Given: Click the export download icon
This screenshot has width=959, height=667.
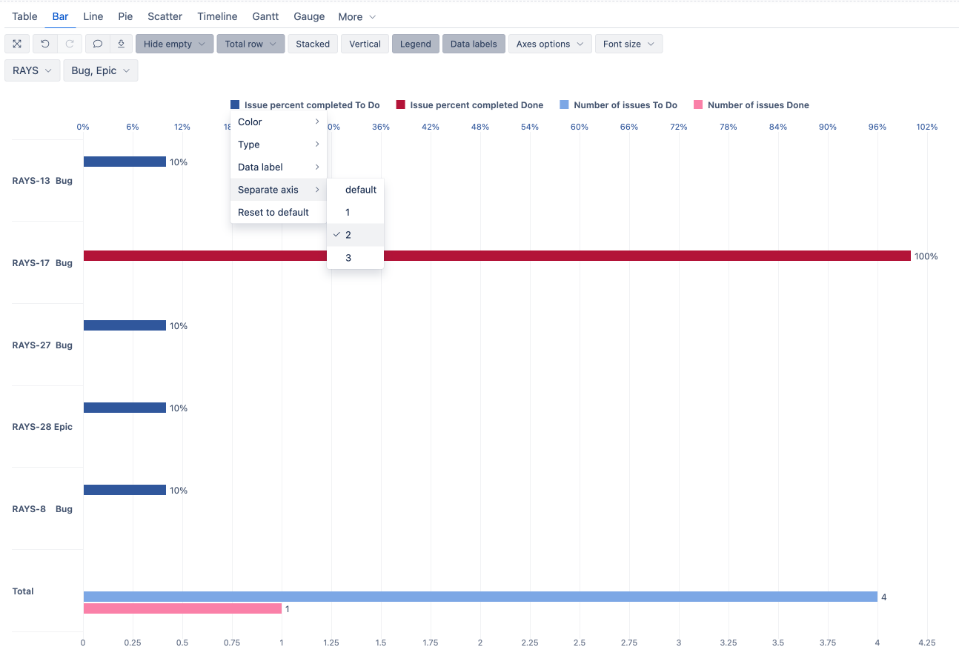Looking at the screenshot, I should point(121,44).
